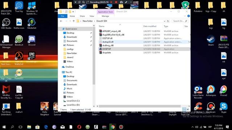Refresh the DirectX SDK folder

[x=168, y=21]
